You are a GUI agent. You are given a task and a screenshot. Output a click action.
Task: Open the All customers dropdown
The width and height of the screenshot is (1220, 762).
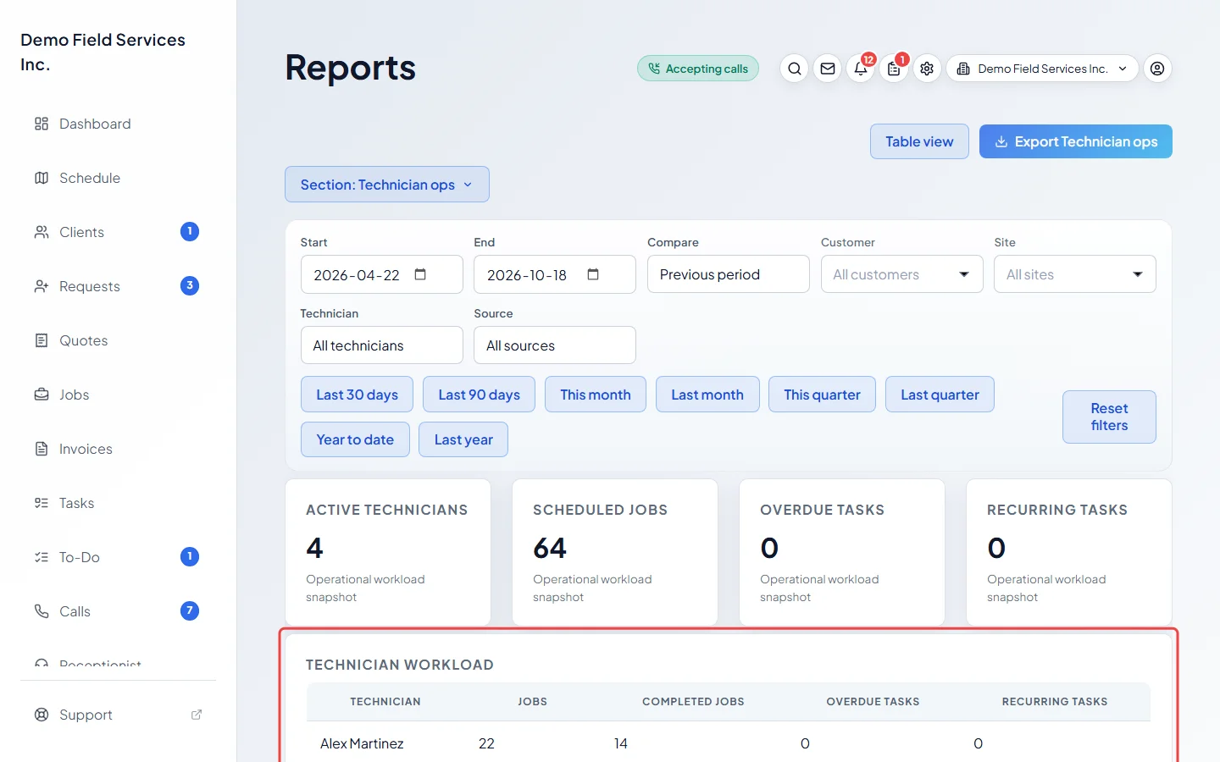point(901,274)
